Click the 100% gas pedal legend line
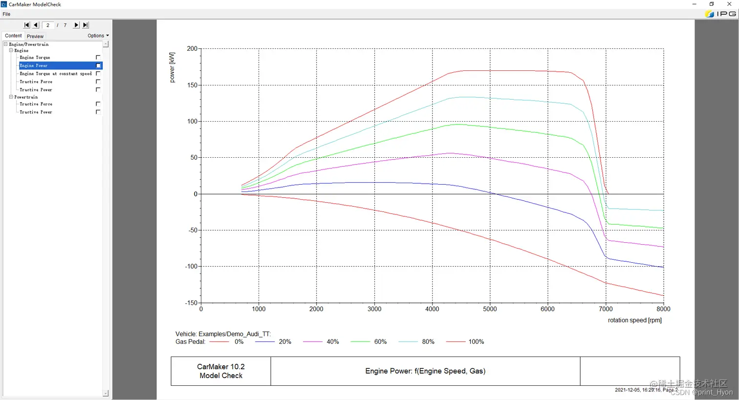The image size is (739, 400). pos(456,342)
